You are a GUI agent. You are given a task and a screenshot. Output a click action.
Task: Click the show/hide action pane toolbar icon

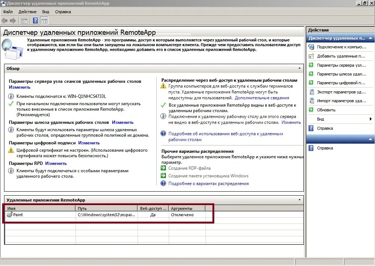[44, 21]
